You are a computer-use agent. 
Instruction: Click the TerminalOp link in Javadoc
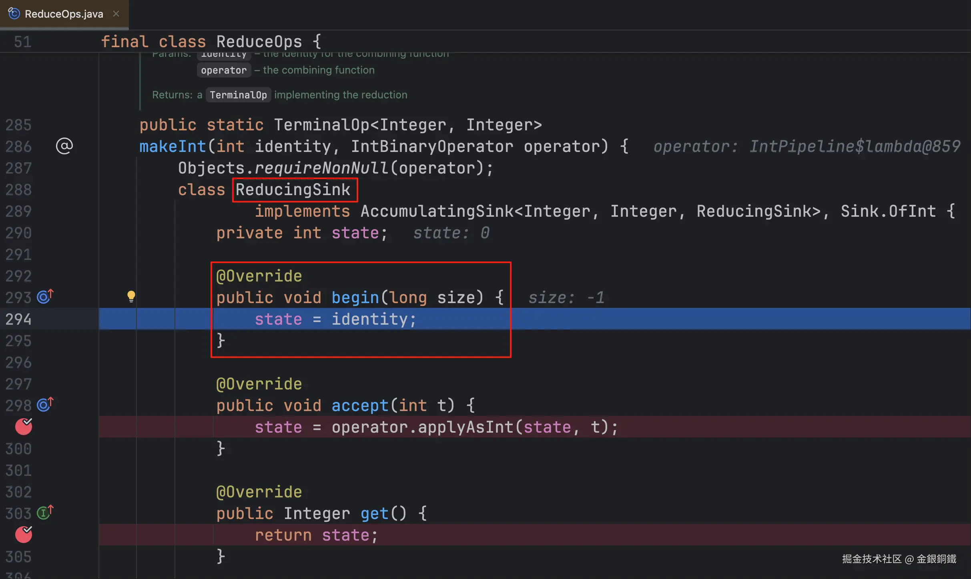click(238, 95)
